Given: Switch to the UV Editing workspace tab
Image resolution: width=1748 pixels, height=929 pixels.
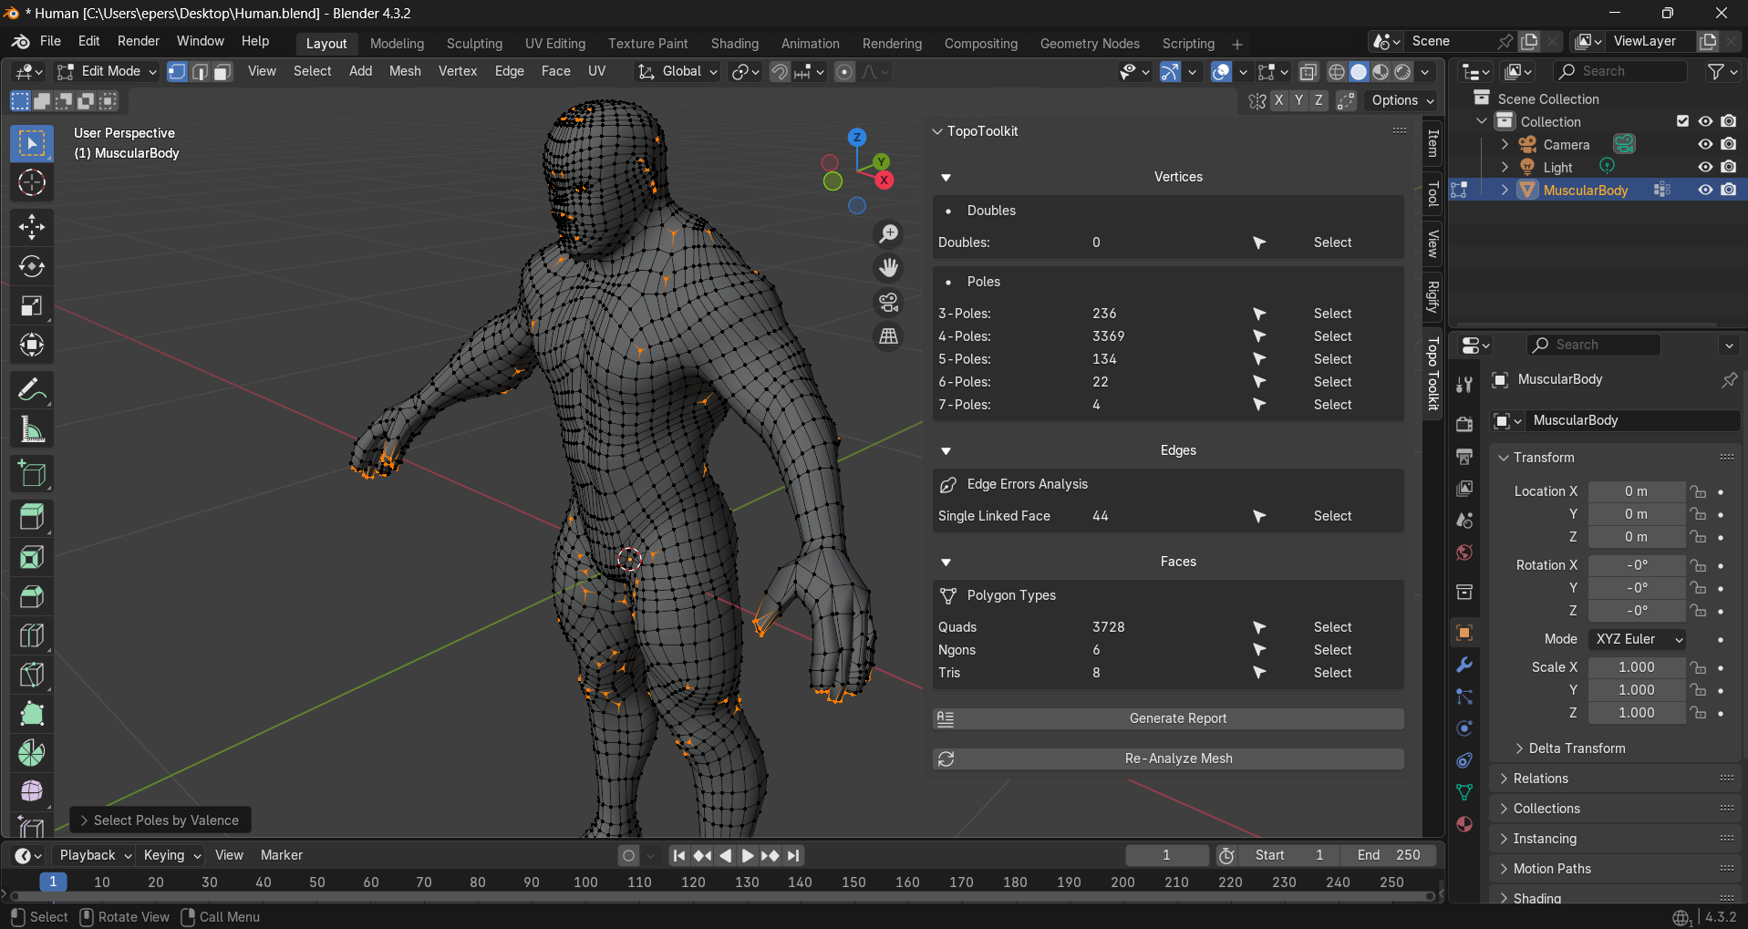Looking at the screenshot, I should [x=555, y=44].
